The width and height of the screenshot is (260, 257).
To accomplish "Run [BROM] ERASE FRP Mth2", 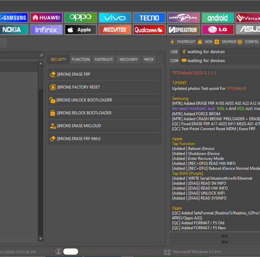I will 105,139.
